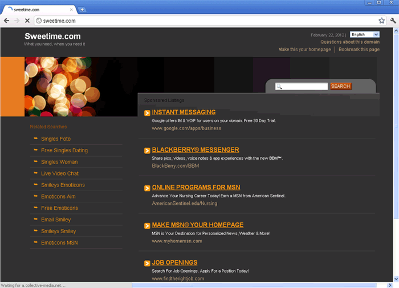Click the orange arrow beside Instant Messaging
The image size is (399, 288).
tap(147, 113)
